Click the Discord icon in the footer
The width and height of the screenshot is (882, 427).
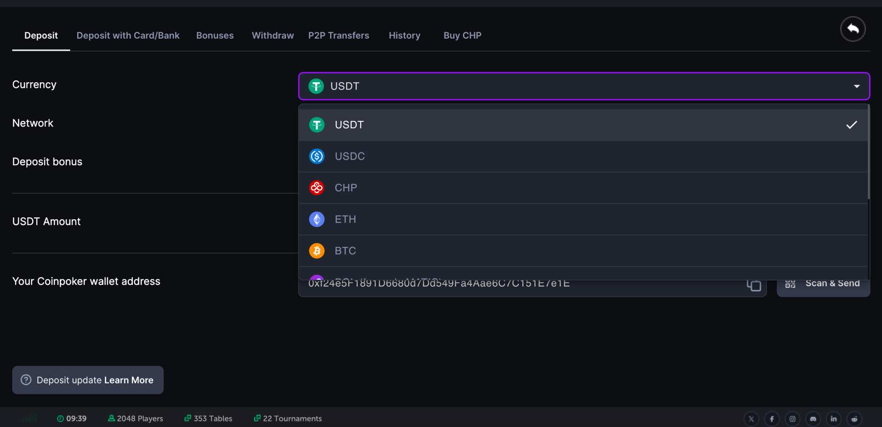click(813, 419)
